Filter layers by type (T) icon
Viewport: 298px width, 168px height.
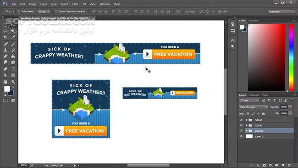pyautogui.click(x=275, y=100)
